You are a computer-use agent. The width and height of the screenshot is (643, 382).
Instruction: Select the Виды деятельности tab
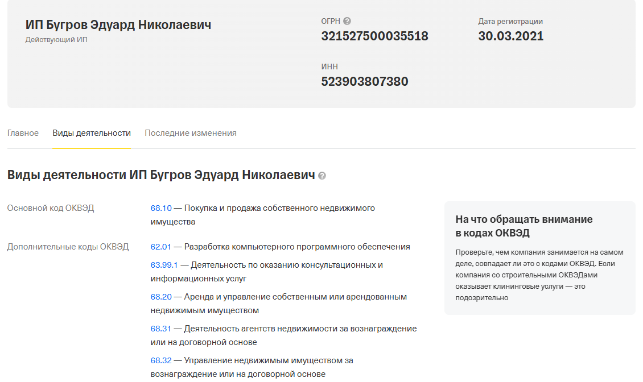[x=91, y=132]
